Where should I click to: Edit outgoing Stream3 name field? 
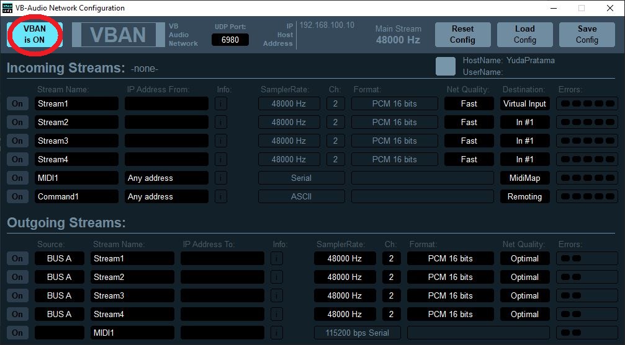[132, 295]
